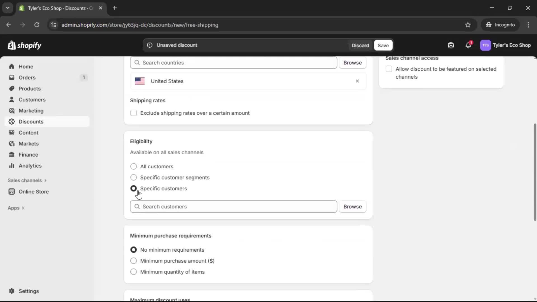
Task: Choose 'Minimum purchase amount ($)' requirement
Action: click(134, 261)
